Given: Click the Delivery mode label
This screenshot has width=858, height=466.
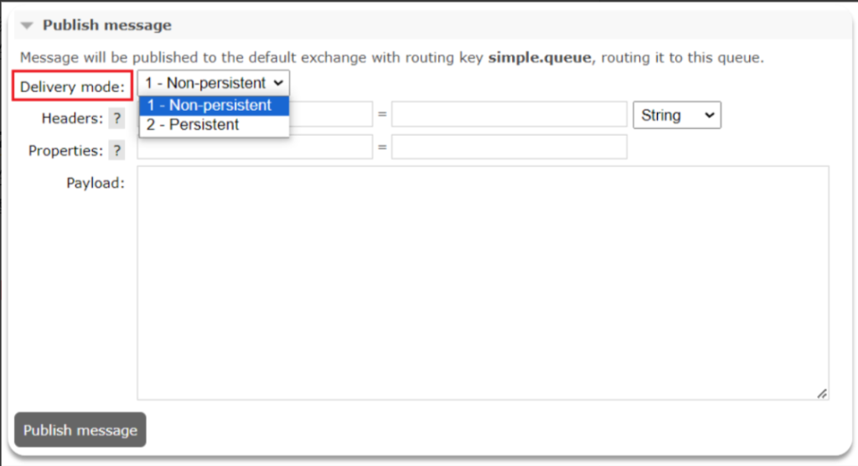Looking at the screenshot, I should tap(72, 86).
